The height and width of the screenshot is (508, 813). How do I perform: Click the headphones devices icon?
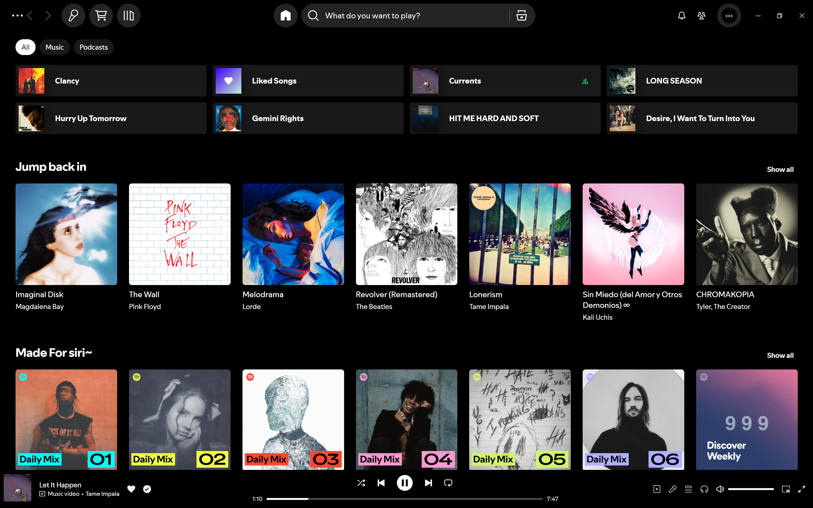(x=704, y=489)
